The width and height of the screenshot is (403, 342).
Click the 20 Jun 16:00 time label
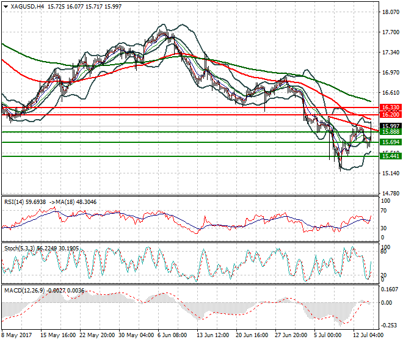[252, 335]
